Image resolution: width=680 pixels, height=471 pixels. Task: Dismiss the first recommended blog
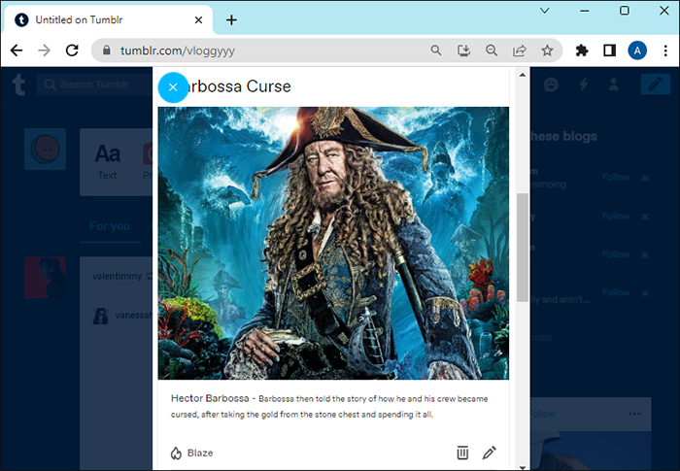point(645,179)
